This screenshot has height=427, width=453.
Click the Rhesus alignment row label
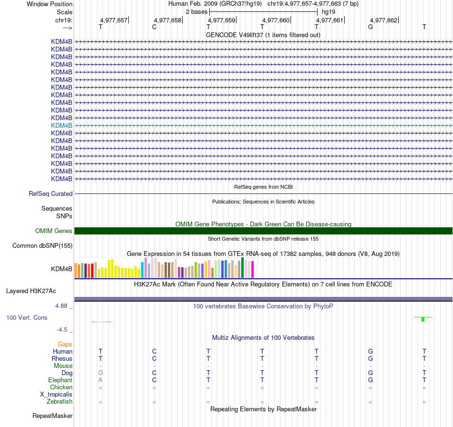[62, 358]
